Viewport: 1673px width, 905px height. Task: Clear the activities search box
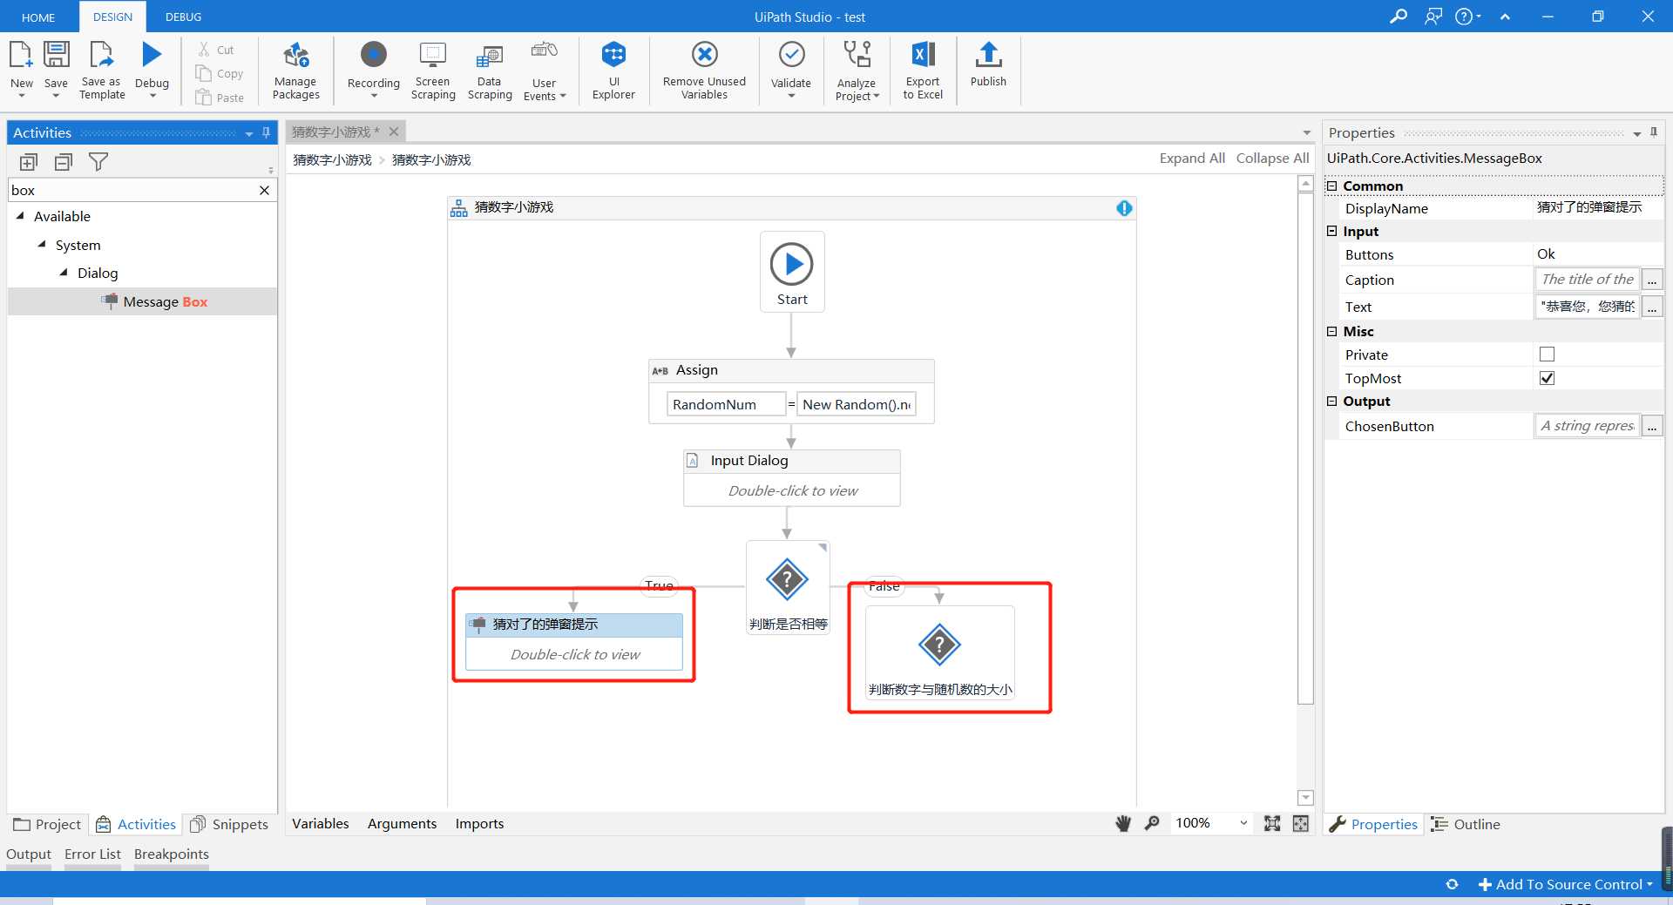pyautogui.click(x=264, y=190)
